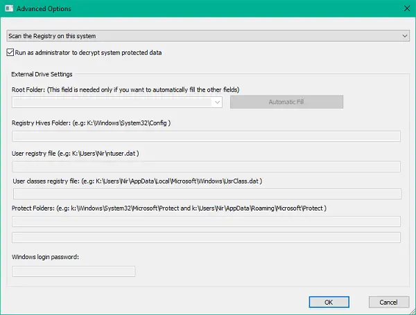This screenshot has width=416, height=315.
Task: Expand the Root Folder dropdown arrow
Action: tap(217, 102)
